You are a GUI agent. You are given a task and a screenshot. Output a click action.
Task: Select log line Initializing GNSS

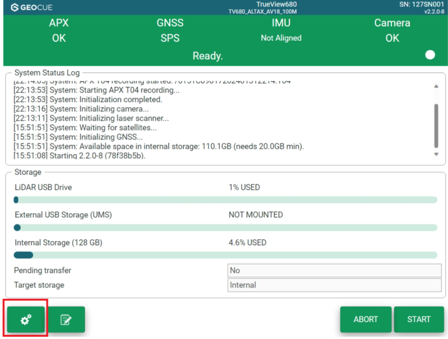tap(78, 137)
